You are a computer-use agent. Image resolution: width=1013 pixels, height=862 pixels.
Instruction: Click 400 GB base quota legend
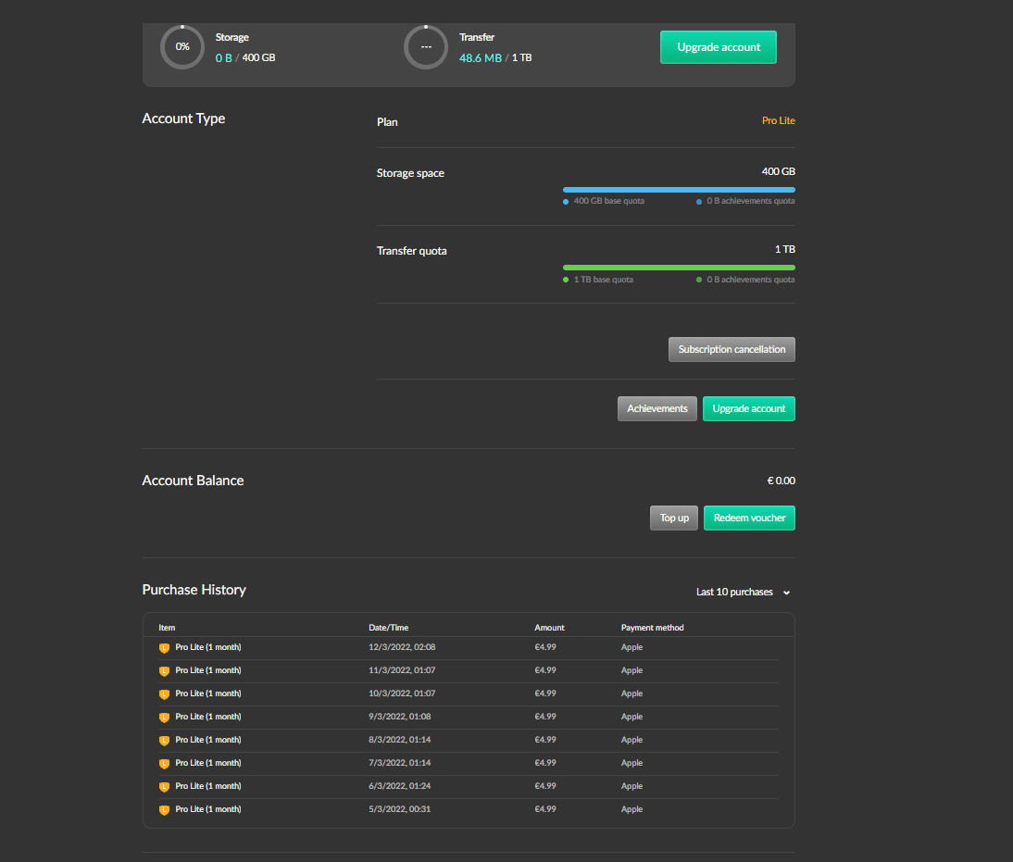point(608,201)
